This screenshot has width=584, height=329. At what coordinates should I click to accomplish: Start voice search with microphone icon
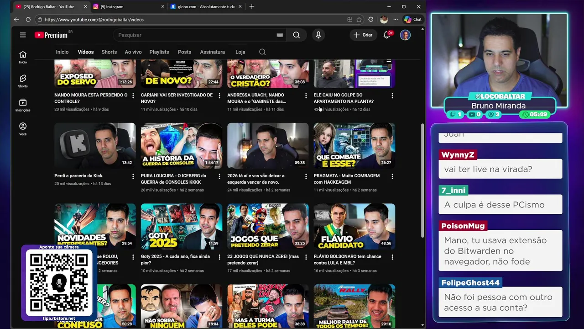tap(318, 35)
